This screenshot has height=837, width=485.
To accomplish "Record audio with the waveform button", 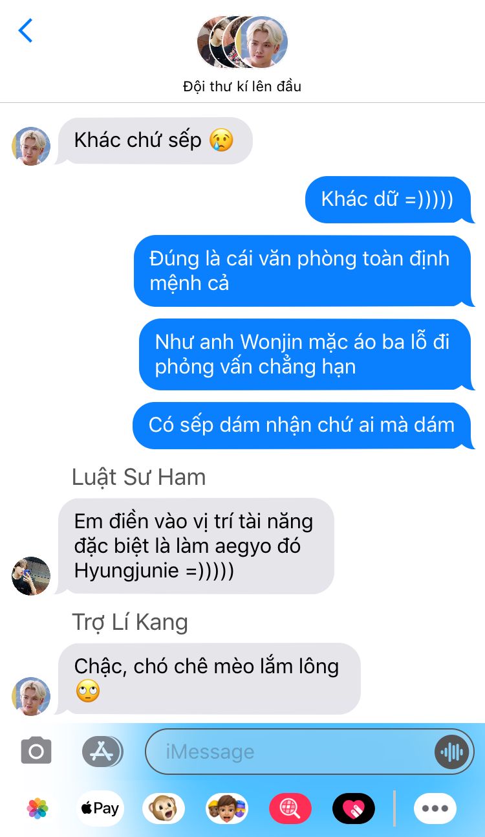I will pyautogui.click(x=451, y=752).
